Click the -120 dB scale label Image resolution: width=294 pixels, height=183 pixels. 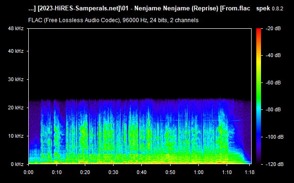pyautogui.click(x=275, y=164)
